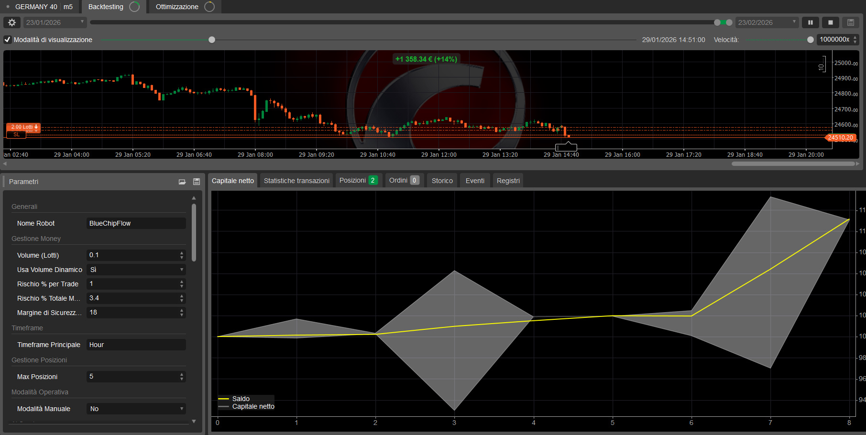Decrease Volume (Lotti) using down arrow
The image size is (866, 435).
pos(181,258)
